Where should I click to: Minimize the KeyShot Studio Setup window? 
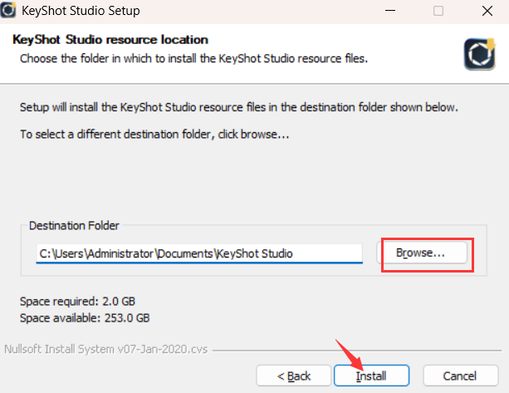[388, 12]
